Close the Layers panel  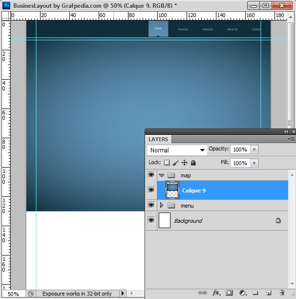(294, 131)
